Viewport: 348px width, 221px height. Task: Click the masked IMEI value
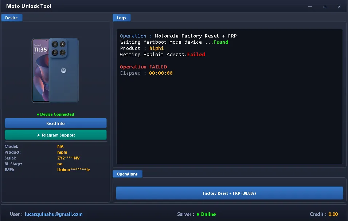tap(74, 170)
